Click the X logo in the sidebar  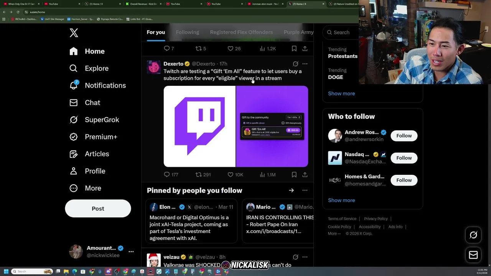pos(74,33)
